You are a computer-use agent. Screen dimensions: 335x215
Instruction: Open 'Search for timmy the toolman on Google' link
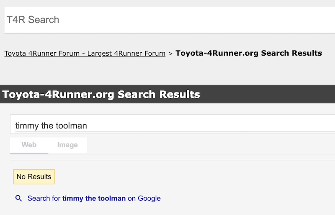click(94, 198)
